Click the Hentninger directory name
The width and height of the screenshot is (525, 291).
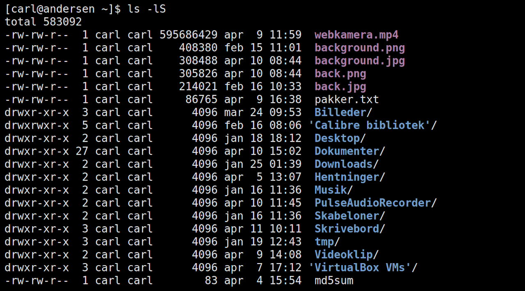pyautogui.click(x=347, y=177)
